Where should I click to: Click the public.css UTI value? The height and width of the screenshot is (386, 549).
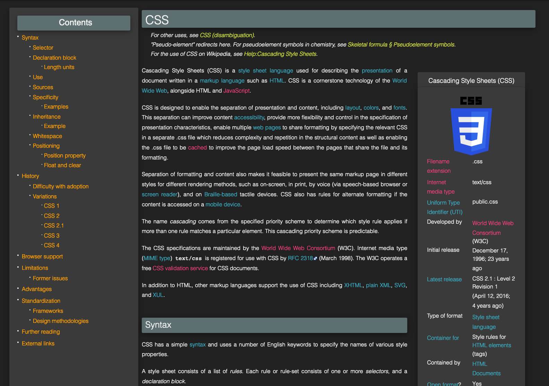click(485, 201)
